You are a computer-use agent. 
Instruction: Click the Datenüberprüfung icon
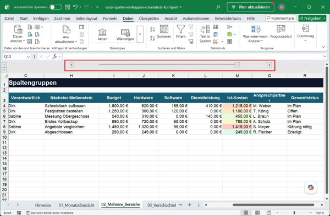click(x=216, y=42)
